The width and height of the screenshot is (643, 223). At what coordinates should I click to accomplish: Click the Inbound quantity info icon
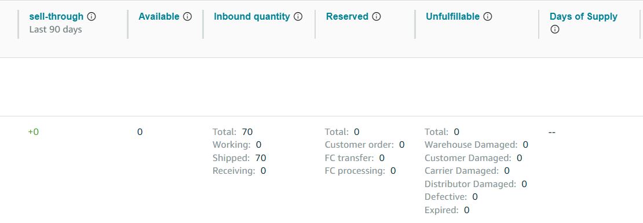click(x=298, y=17)
